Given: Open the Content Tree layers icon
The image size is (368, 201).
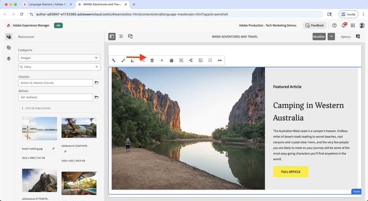Looking at the screenshot, I should click(9, 59).
